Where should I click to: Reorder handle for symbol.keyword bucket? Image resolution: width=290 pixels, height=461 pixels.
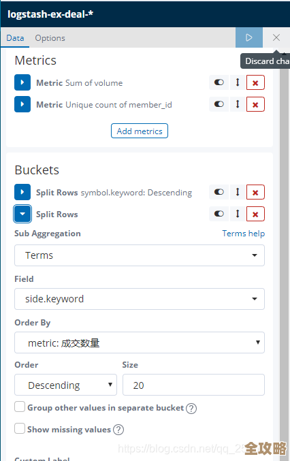pos(238,192)
